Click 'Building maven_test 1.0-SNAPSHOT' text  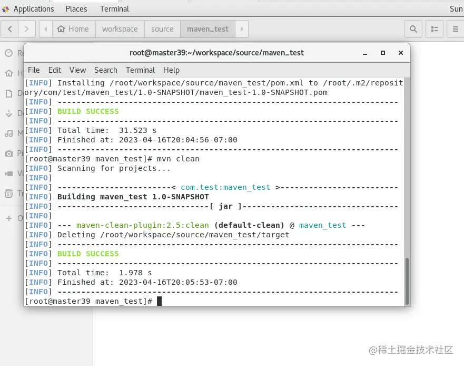(133, 197)
